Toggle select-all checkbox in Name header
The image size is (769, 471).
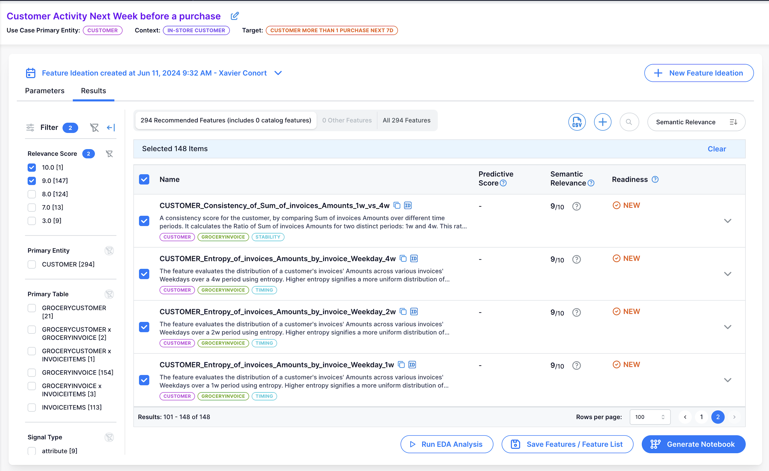pyautogui.click(x=144, y=179)
